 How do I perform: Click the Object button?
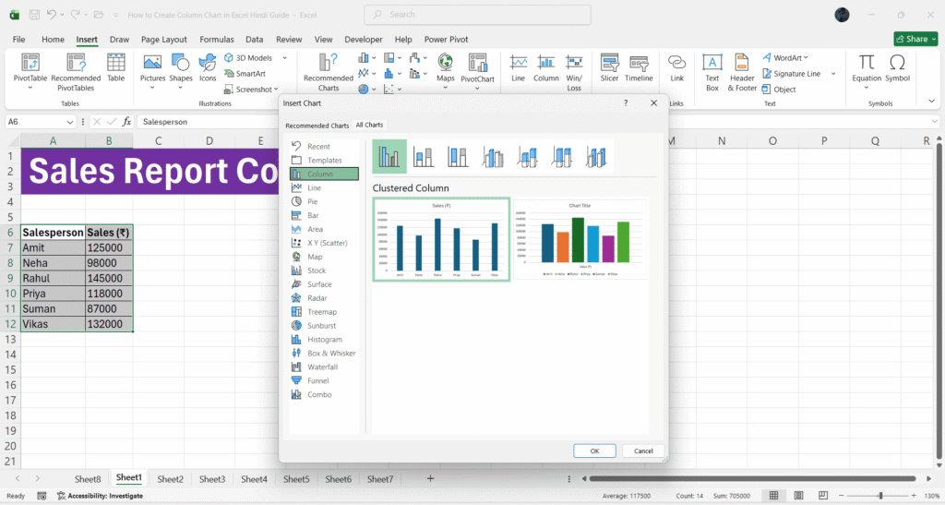[x=779, y=90]
